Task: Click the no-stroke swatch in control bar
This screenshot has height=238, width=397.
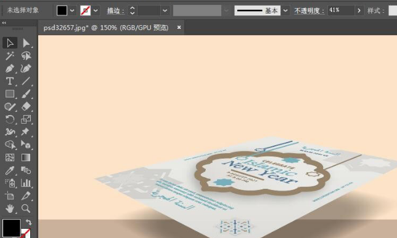Action: (x=85, y=10)
